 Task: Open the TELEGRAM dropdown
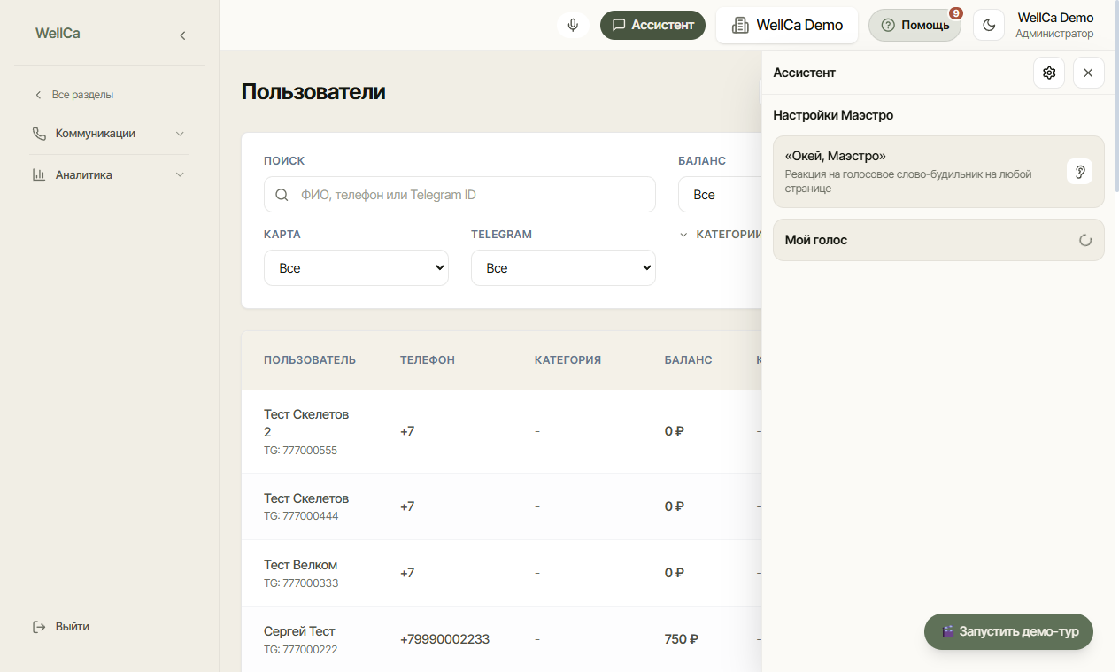pos(563,268)
